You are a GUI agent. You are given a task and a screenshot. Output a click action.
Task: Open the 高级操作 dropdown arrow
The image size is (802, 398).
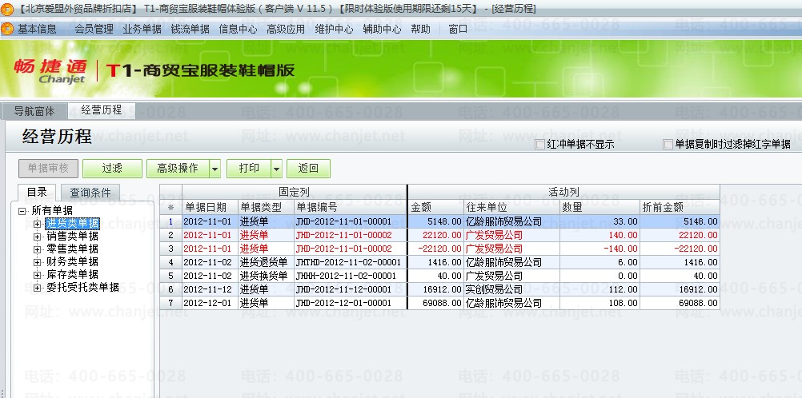coord(215,169)
